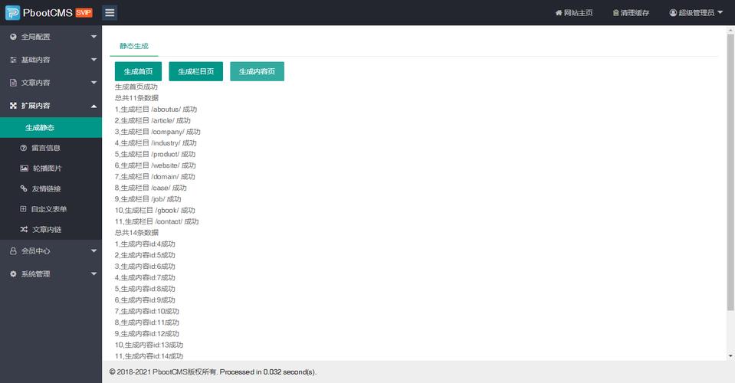Click the trash icon for 清理缓存
Image resolution: width=735 pixels, height=383 pixels.
pyautogui.click(x=616, y=13)
